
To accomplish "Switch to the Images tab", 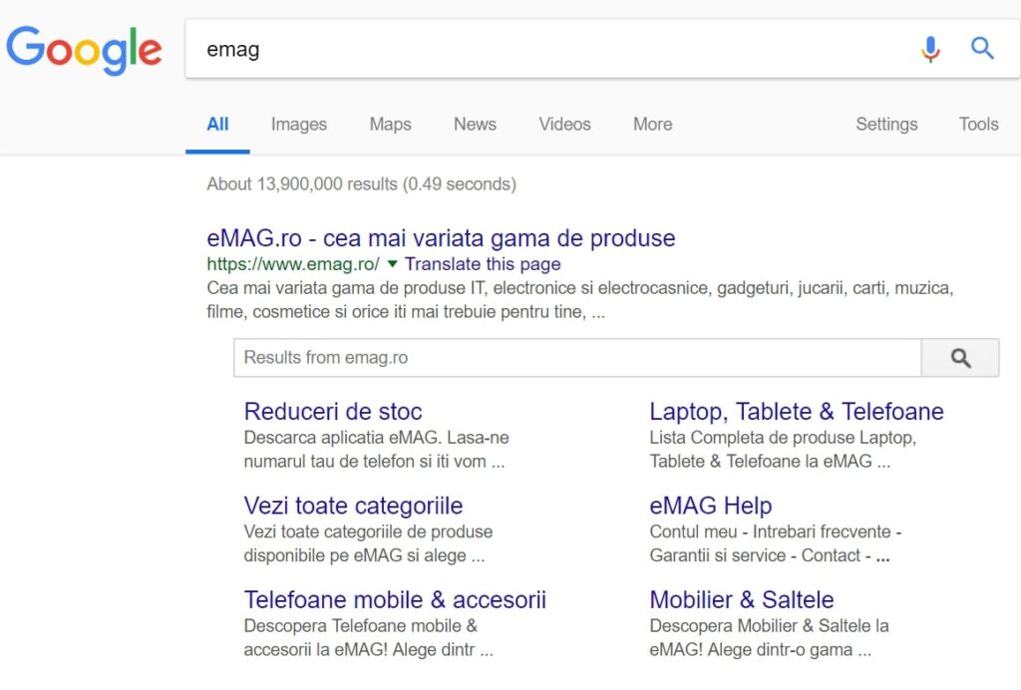I will 298,125.
